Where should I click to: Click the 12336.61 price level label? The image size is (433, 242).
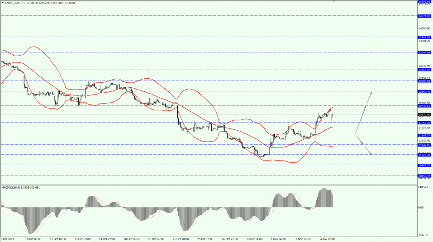(424, 106)
